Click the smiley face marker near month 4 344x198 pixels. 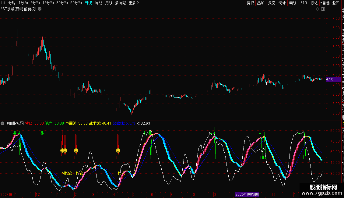click(118, 150)
